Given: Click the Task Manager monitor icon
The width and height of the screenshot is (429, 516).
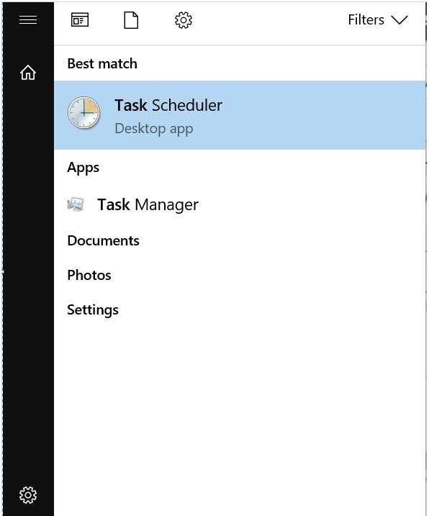Looking at the screenshot, I should coord(76,204).
